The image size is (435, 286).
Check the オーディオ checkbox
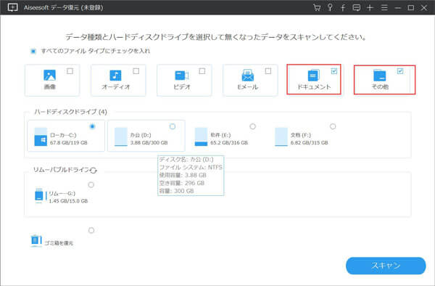136,71
